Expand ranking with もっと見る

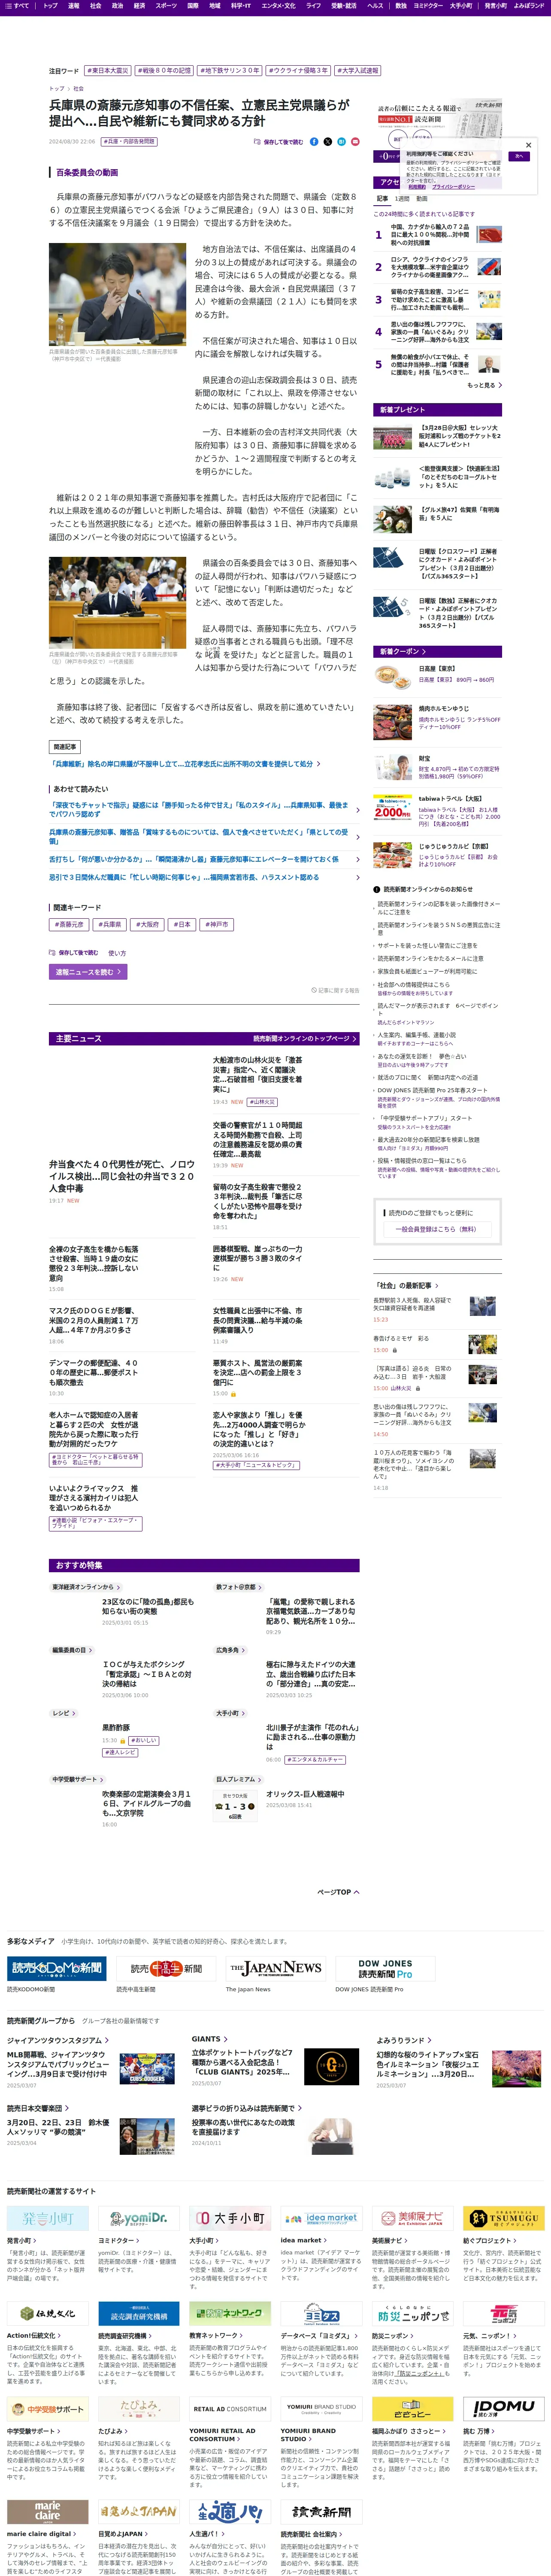[x=484, y=385]
